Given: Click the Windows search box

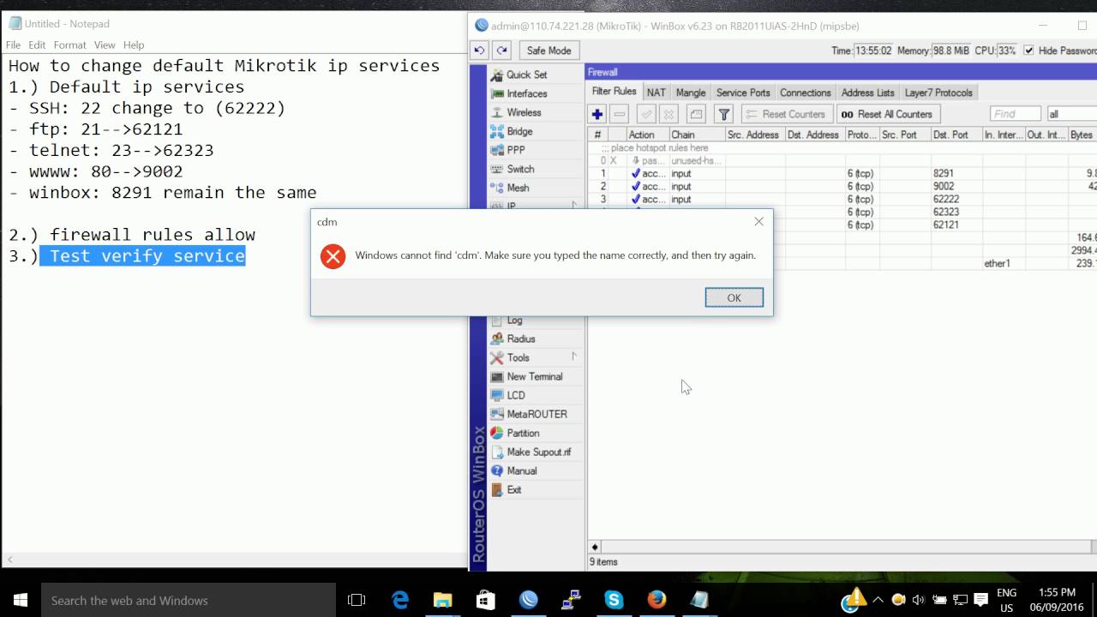Looking at the screenshot, I should pyautogui.click(x=189, y=600).
